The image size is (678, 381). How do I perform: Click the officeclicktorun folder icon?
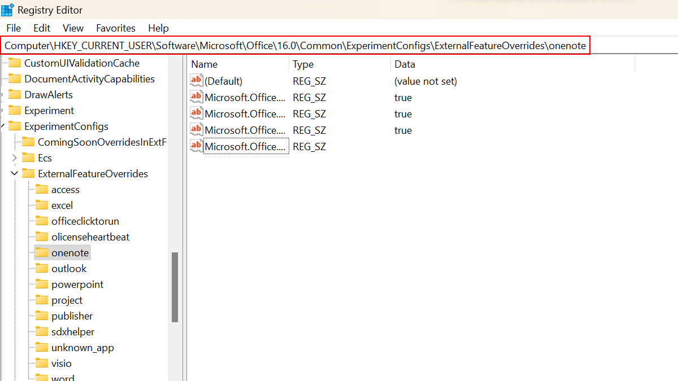point(42,221)
